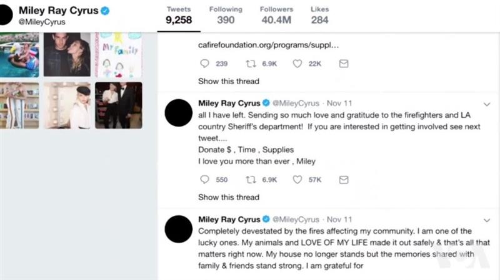The width and height of the screenshot is (500, 280).
Task: Share firefighters tweet via direct message icon
Action: (x=343, y=180)
